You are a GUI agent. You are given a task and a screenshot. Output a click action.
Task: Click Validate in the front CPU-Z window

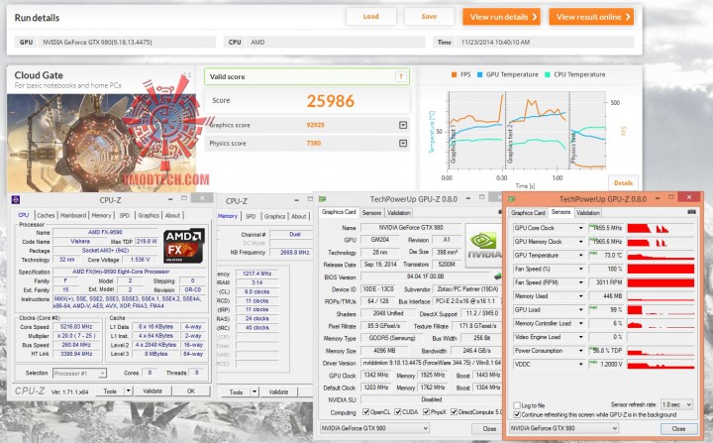point(153,390)
